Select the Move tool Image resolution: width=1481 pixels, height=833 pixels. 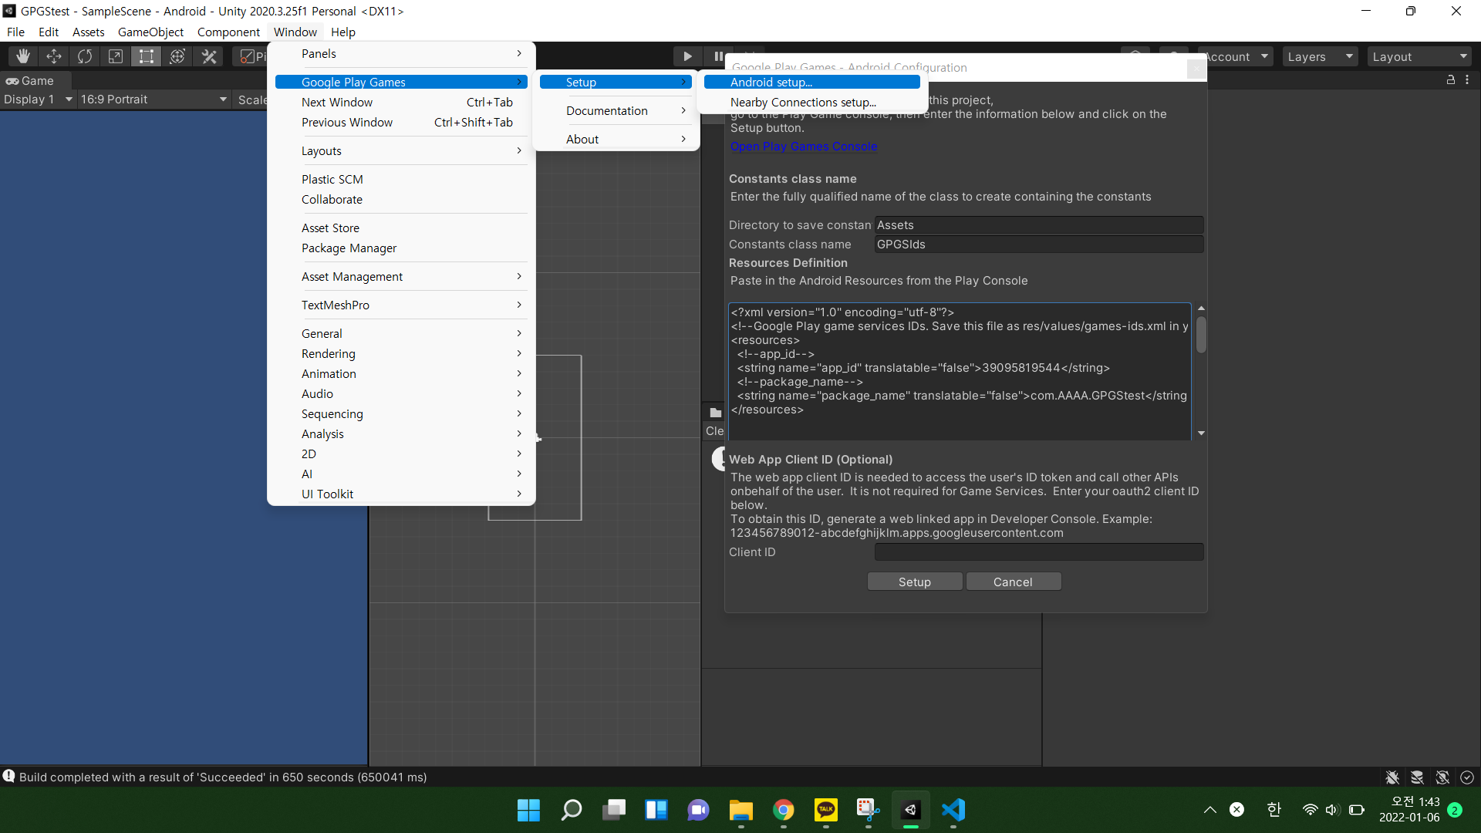pos(54,56)
